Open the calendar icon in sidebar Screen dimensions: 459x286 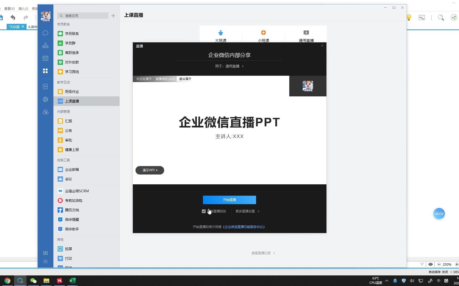point(45,58)
